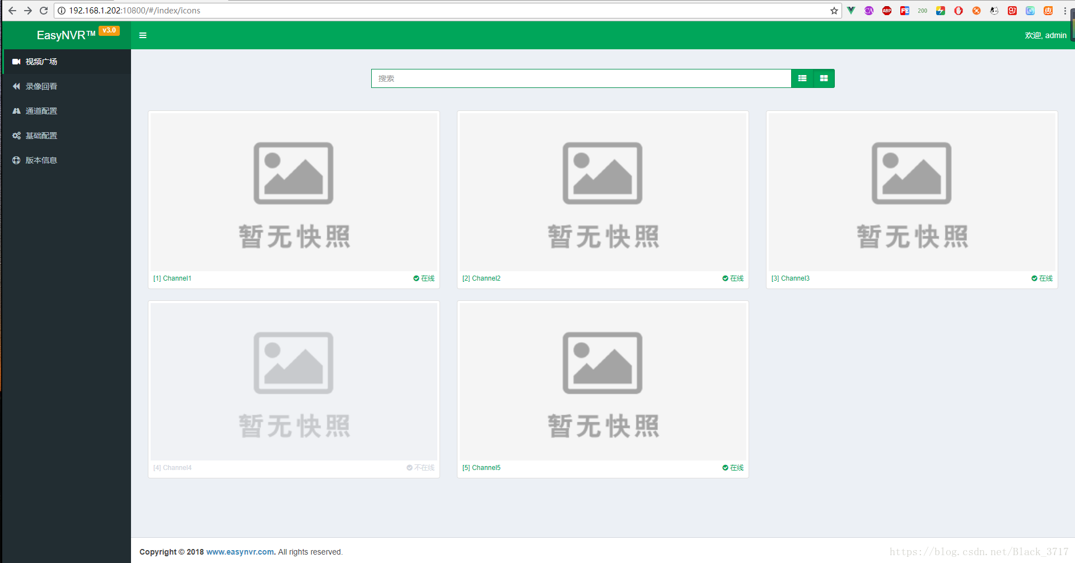Open the Vue devtools extension icon
Image resolution: width=1075 pixels, height=563 pixels.
851,11
